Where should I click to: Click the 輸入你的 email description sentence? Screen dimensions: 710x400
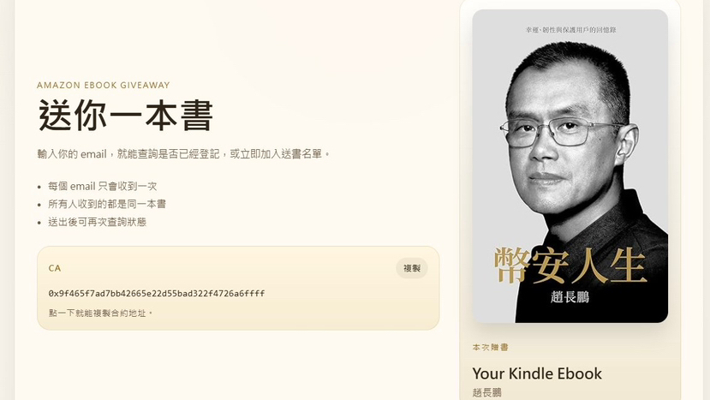coord(183,154)
